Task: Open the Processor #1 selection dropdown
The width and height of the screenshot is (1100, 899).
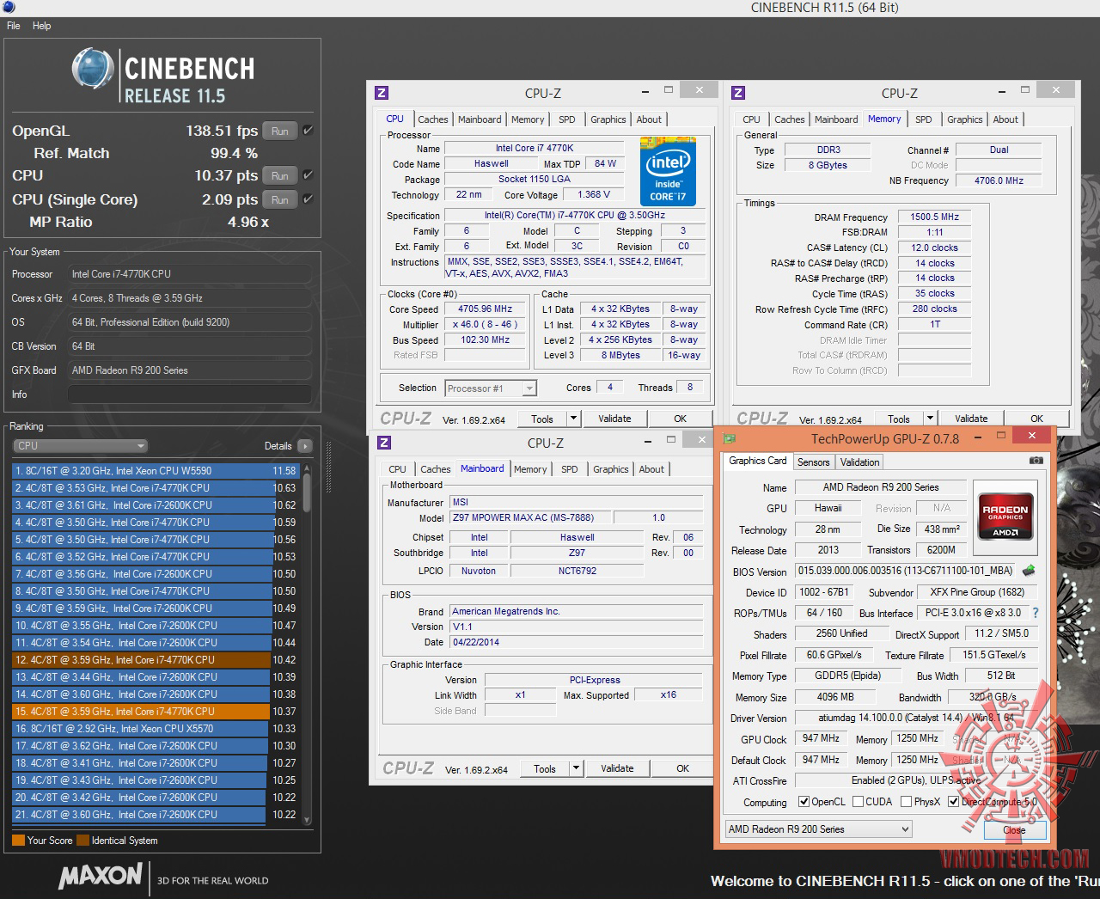Action: (491, 388)
